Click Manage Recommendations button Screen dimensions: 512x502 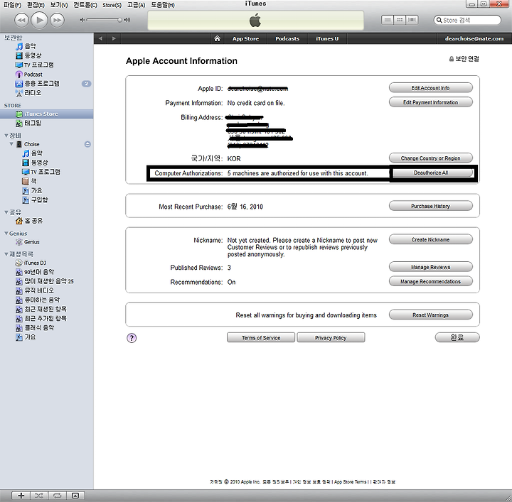pyautogui.click(x=431, y=281)
